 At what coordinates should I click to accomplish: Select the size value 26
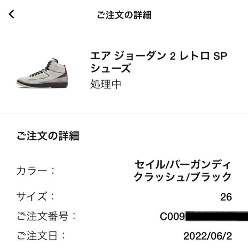coord(226,197)
